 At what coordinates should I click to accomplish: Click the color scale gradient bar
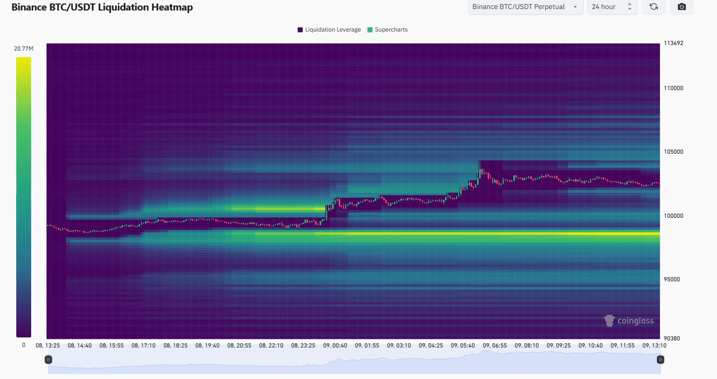point(24,197)
